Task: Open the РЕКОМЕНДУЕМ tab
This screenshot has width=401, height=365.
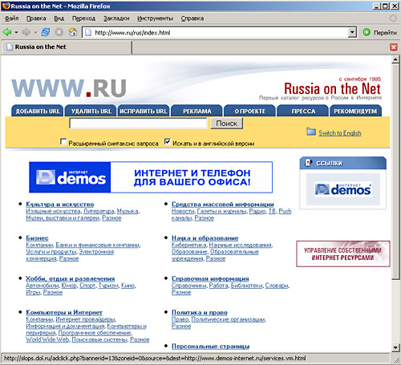Action: pyautogui.click(x=355, y=111)
